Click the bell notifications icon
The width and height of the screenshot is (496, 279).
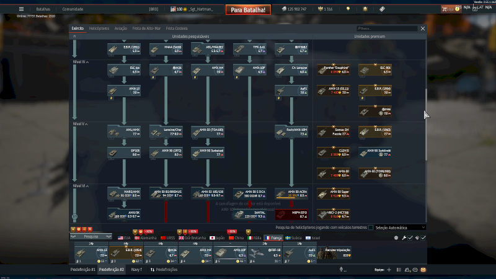(x=365, y=9)
